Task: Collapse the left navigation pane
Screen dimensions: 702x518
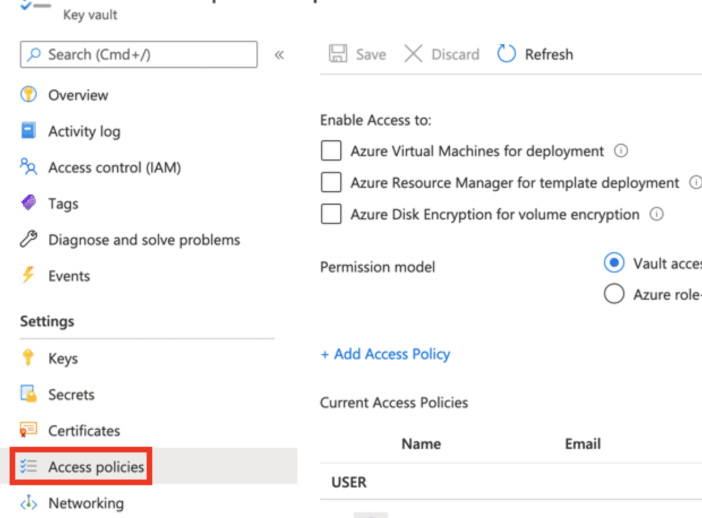Action: 279,54
